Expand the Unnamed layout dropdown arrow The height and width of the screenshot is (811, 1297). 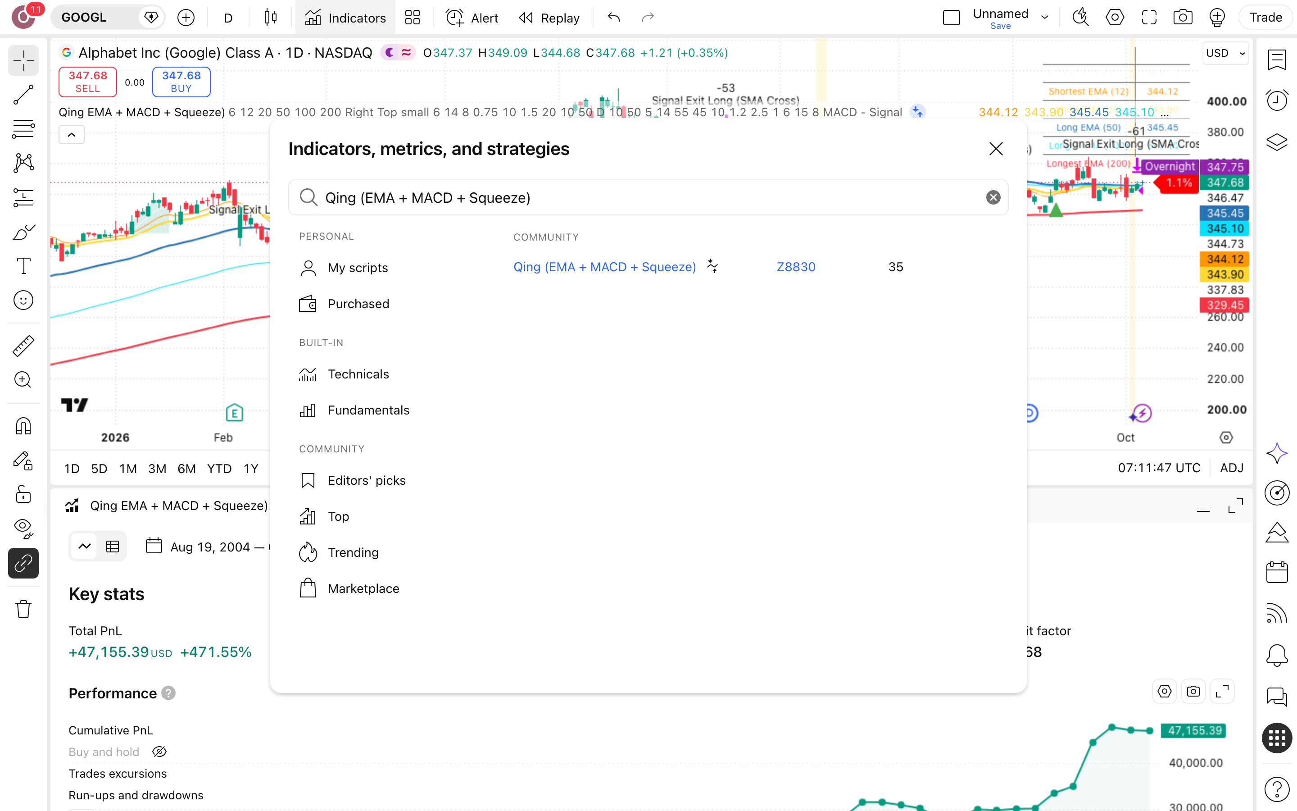pyautogui.click(x=1044, y=18)
